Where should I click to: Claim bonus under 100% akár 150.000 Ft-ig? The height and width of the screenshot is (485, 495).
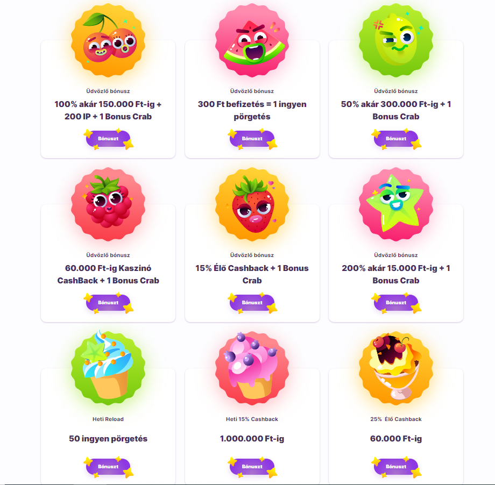coord(108,139)
